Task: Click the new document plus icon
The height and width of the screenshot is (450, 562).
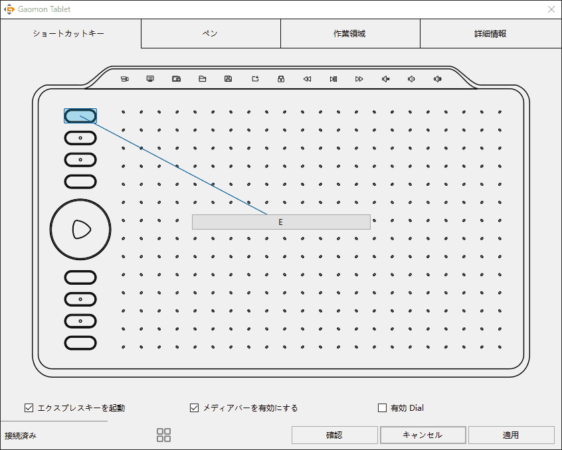Action: pyautogui.click(x=255, y=79)
